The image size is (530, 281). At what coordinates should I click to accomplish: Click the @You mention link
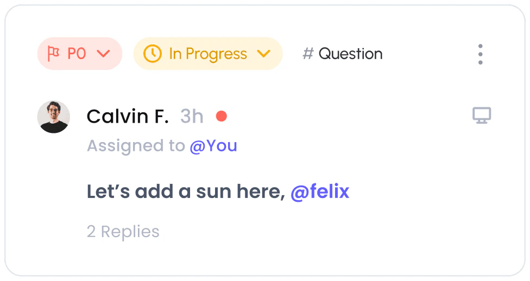(213, 146)
